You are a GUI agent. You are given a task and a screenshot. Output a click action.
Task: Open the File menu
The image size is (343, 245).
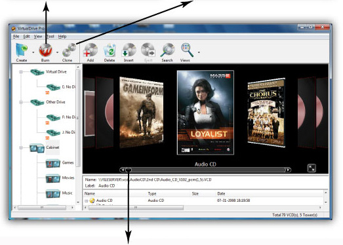coord(16,37)
